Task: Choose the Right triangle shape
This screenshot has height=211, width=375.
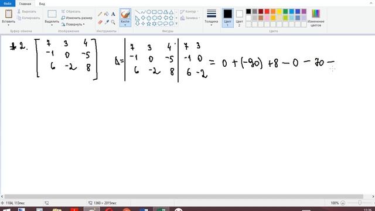Action: tap(137, 18)
